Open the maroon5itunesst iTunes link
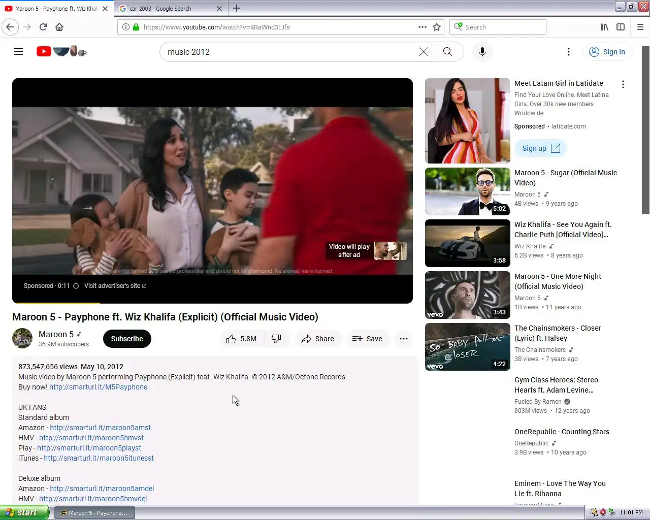This screenshot has width=650, height=520. 99,458
